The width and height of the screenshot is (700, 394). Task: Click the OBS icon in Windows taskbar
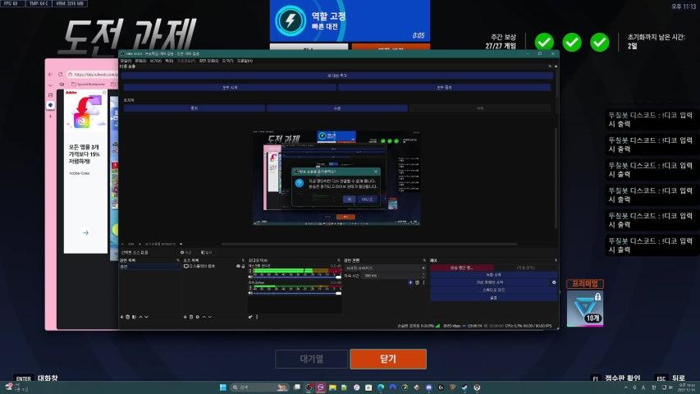click(x=309, y=387)
